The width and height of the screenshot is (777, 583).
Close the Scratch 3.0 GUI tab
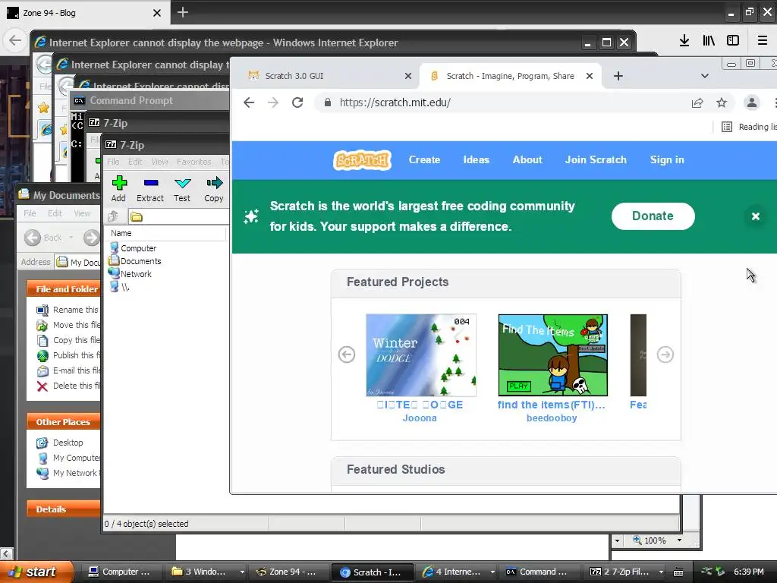click(407, 76)
